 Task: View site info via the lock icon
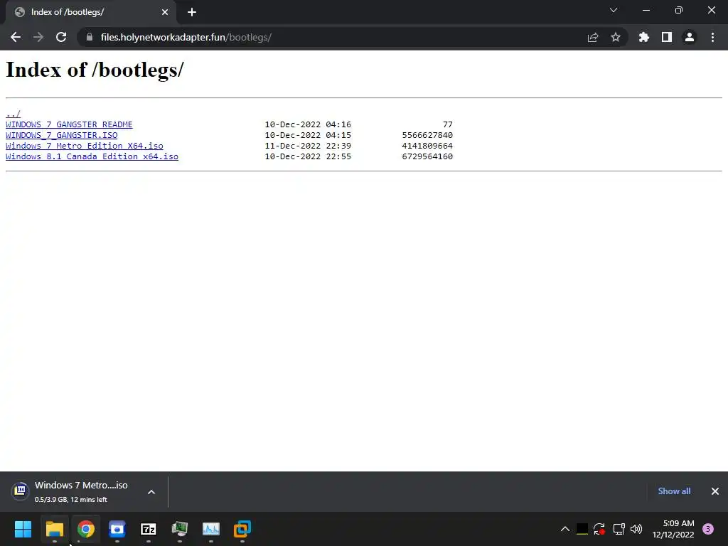point(90,37)
